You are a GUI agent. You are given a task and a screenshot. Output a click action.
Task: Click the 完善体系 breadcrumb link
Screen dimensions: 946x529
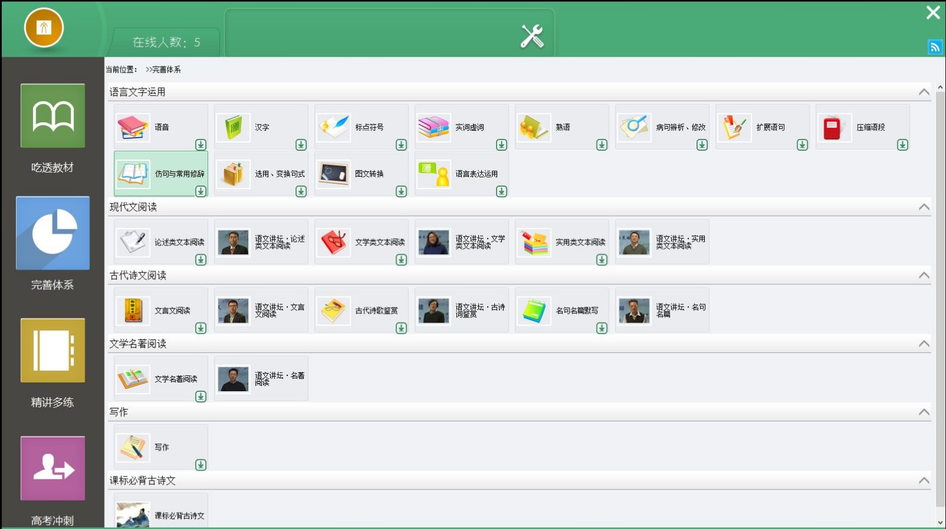(x=166, y=70)
